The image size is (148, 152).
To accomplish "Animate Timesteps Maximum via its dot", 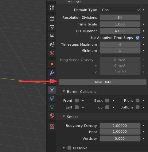I will point(144,44).
